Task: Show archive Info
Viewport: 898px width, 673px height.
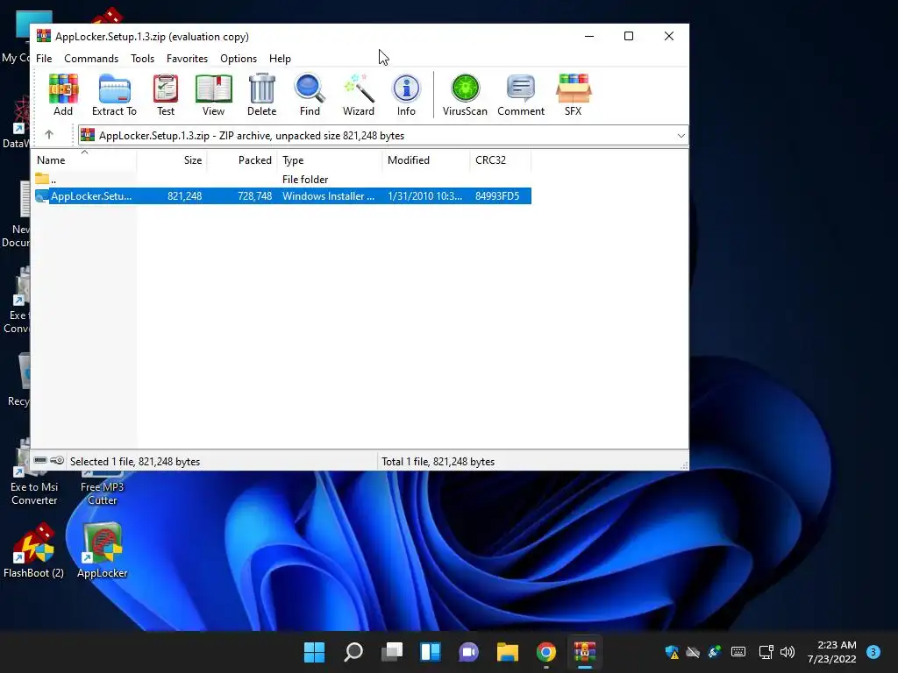Action: [x=406, y=95]
